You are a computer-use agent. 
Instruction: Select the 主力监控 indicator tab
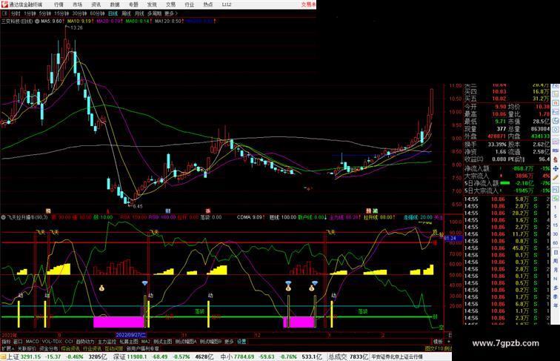(107, 342)
